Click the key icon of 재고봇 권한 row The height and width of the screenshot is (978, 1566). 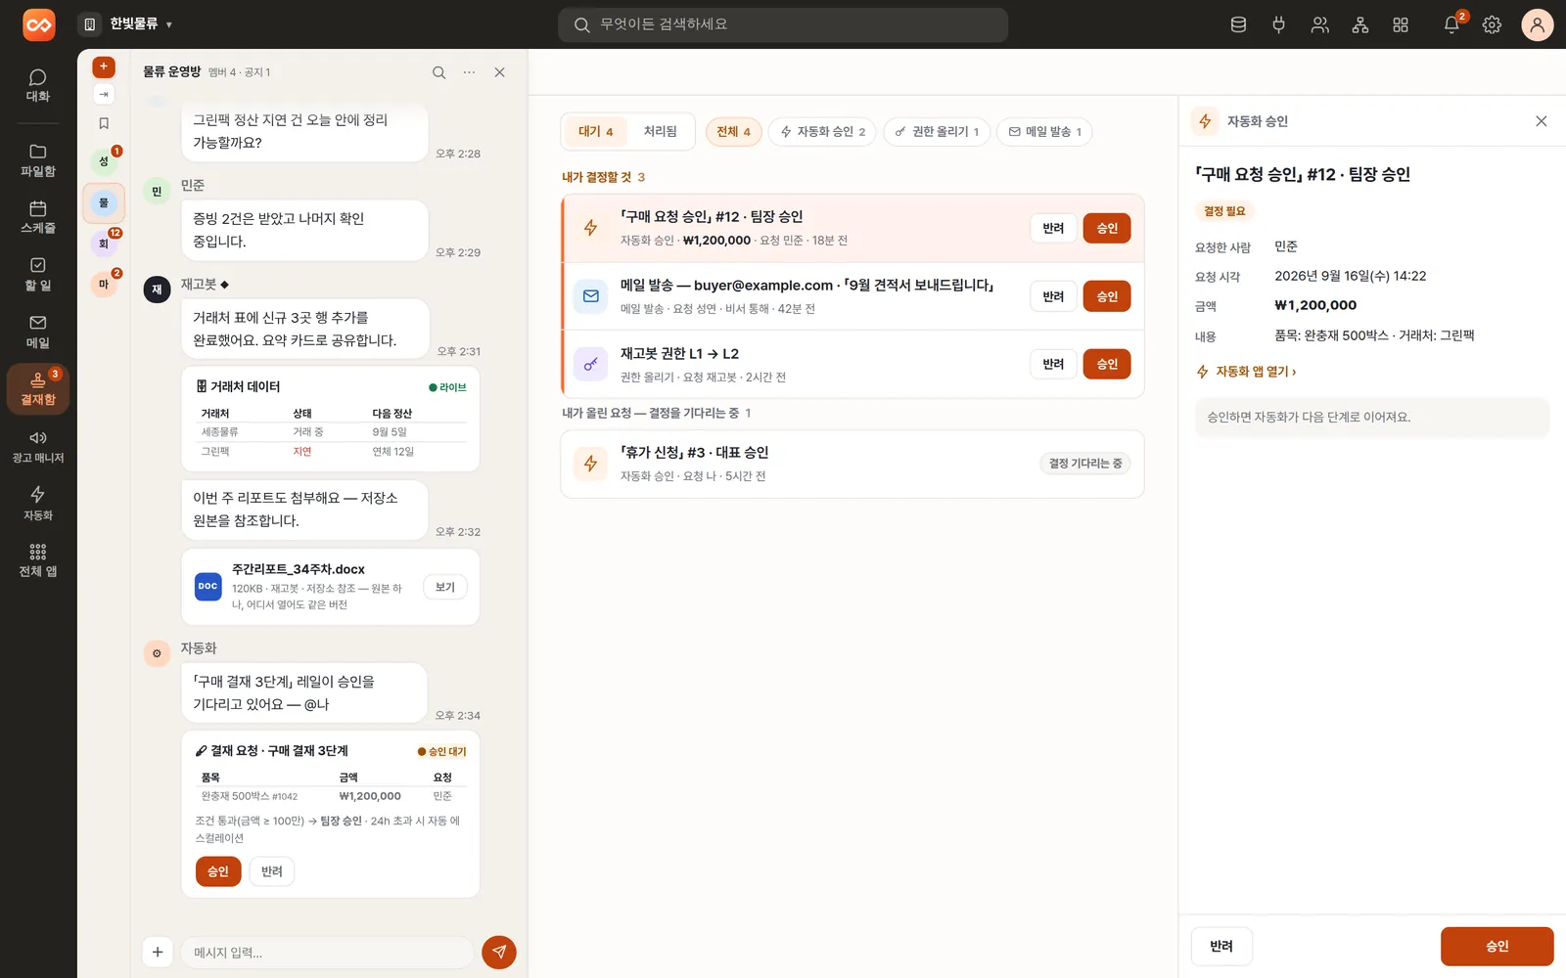pos(591,364)
